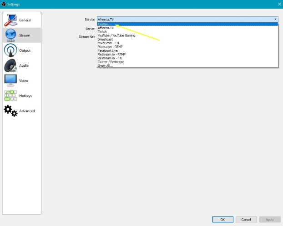Choose Mixer.com - RTMP option
Viewport: 283px width, 226px height.
187,47
